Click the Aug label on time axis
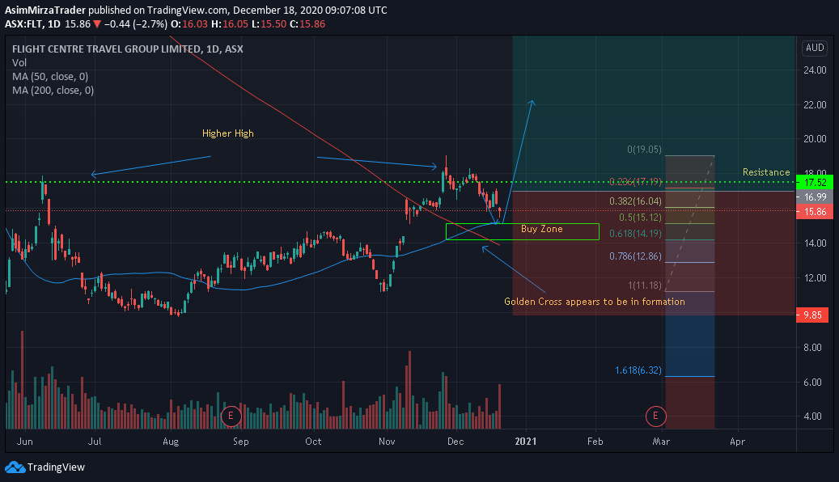This screenshot has height=482, width=839. (171, 442)
